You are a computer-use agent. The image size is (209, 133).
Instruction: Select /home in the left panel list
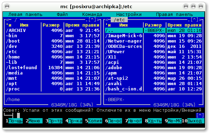click(53, 57)
